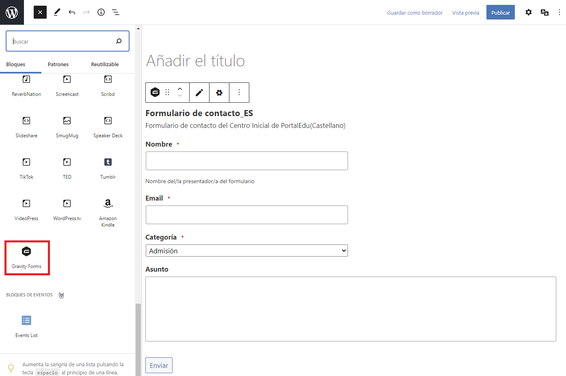This screenshot has width=566, height=376.
Task: Click the Nombre text field
Action: (247, 161)
